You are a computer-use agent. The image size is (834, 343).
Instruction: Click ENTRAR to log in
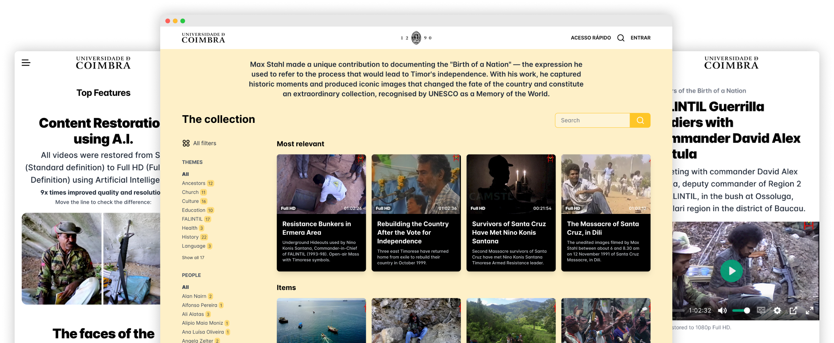click(640, 38)
